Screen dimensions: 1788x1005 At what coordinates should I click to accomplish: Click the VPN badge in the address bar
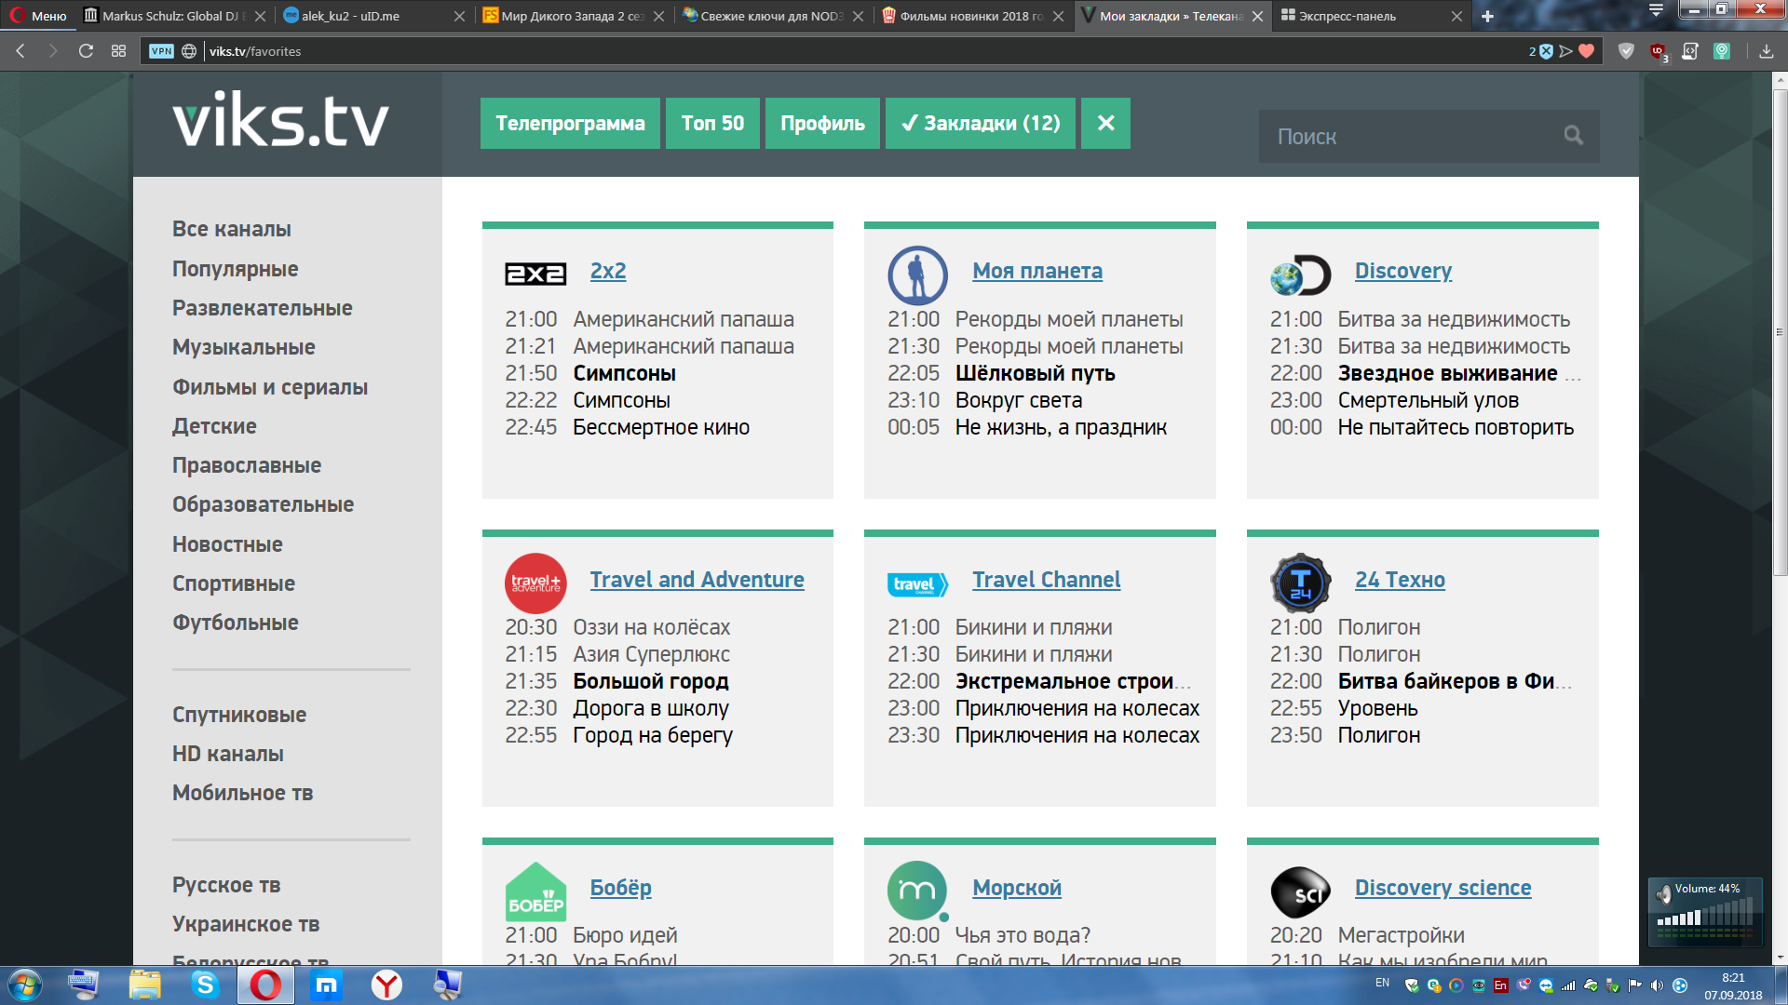tap(160, 51)
